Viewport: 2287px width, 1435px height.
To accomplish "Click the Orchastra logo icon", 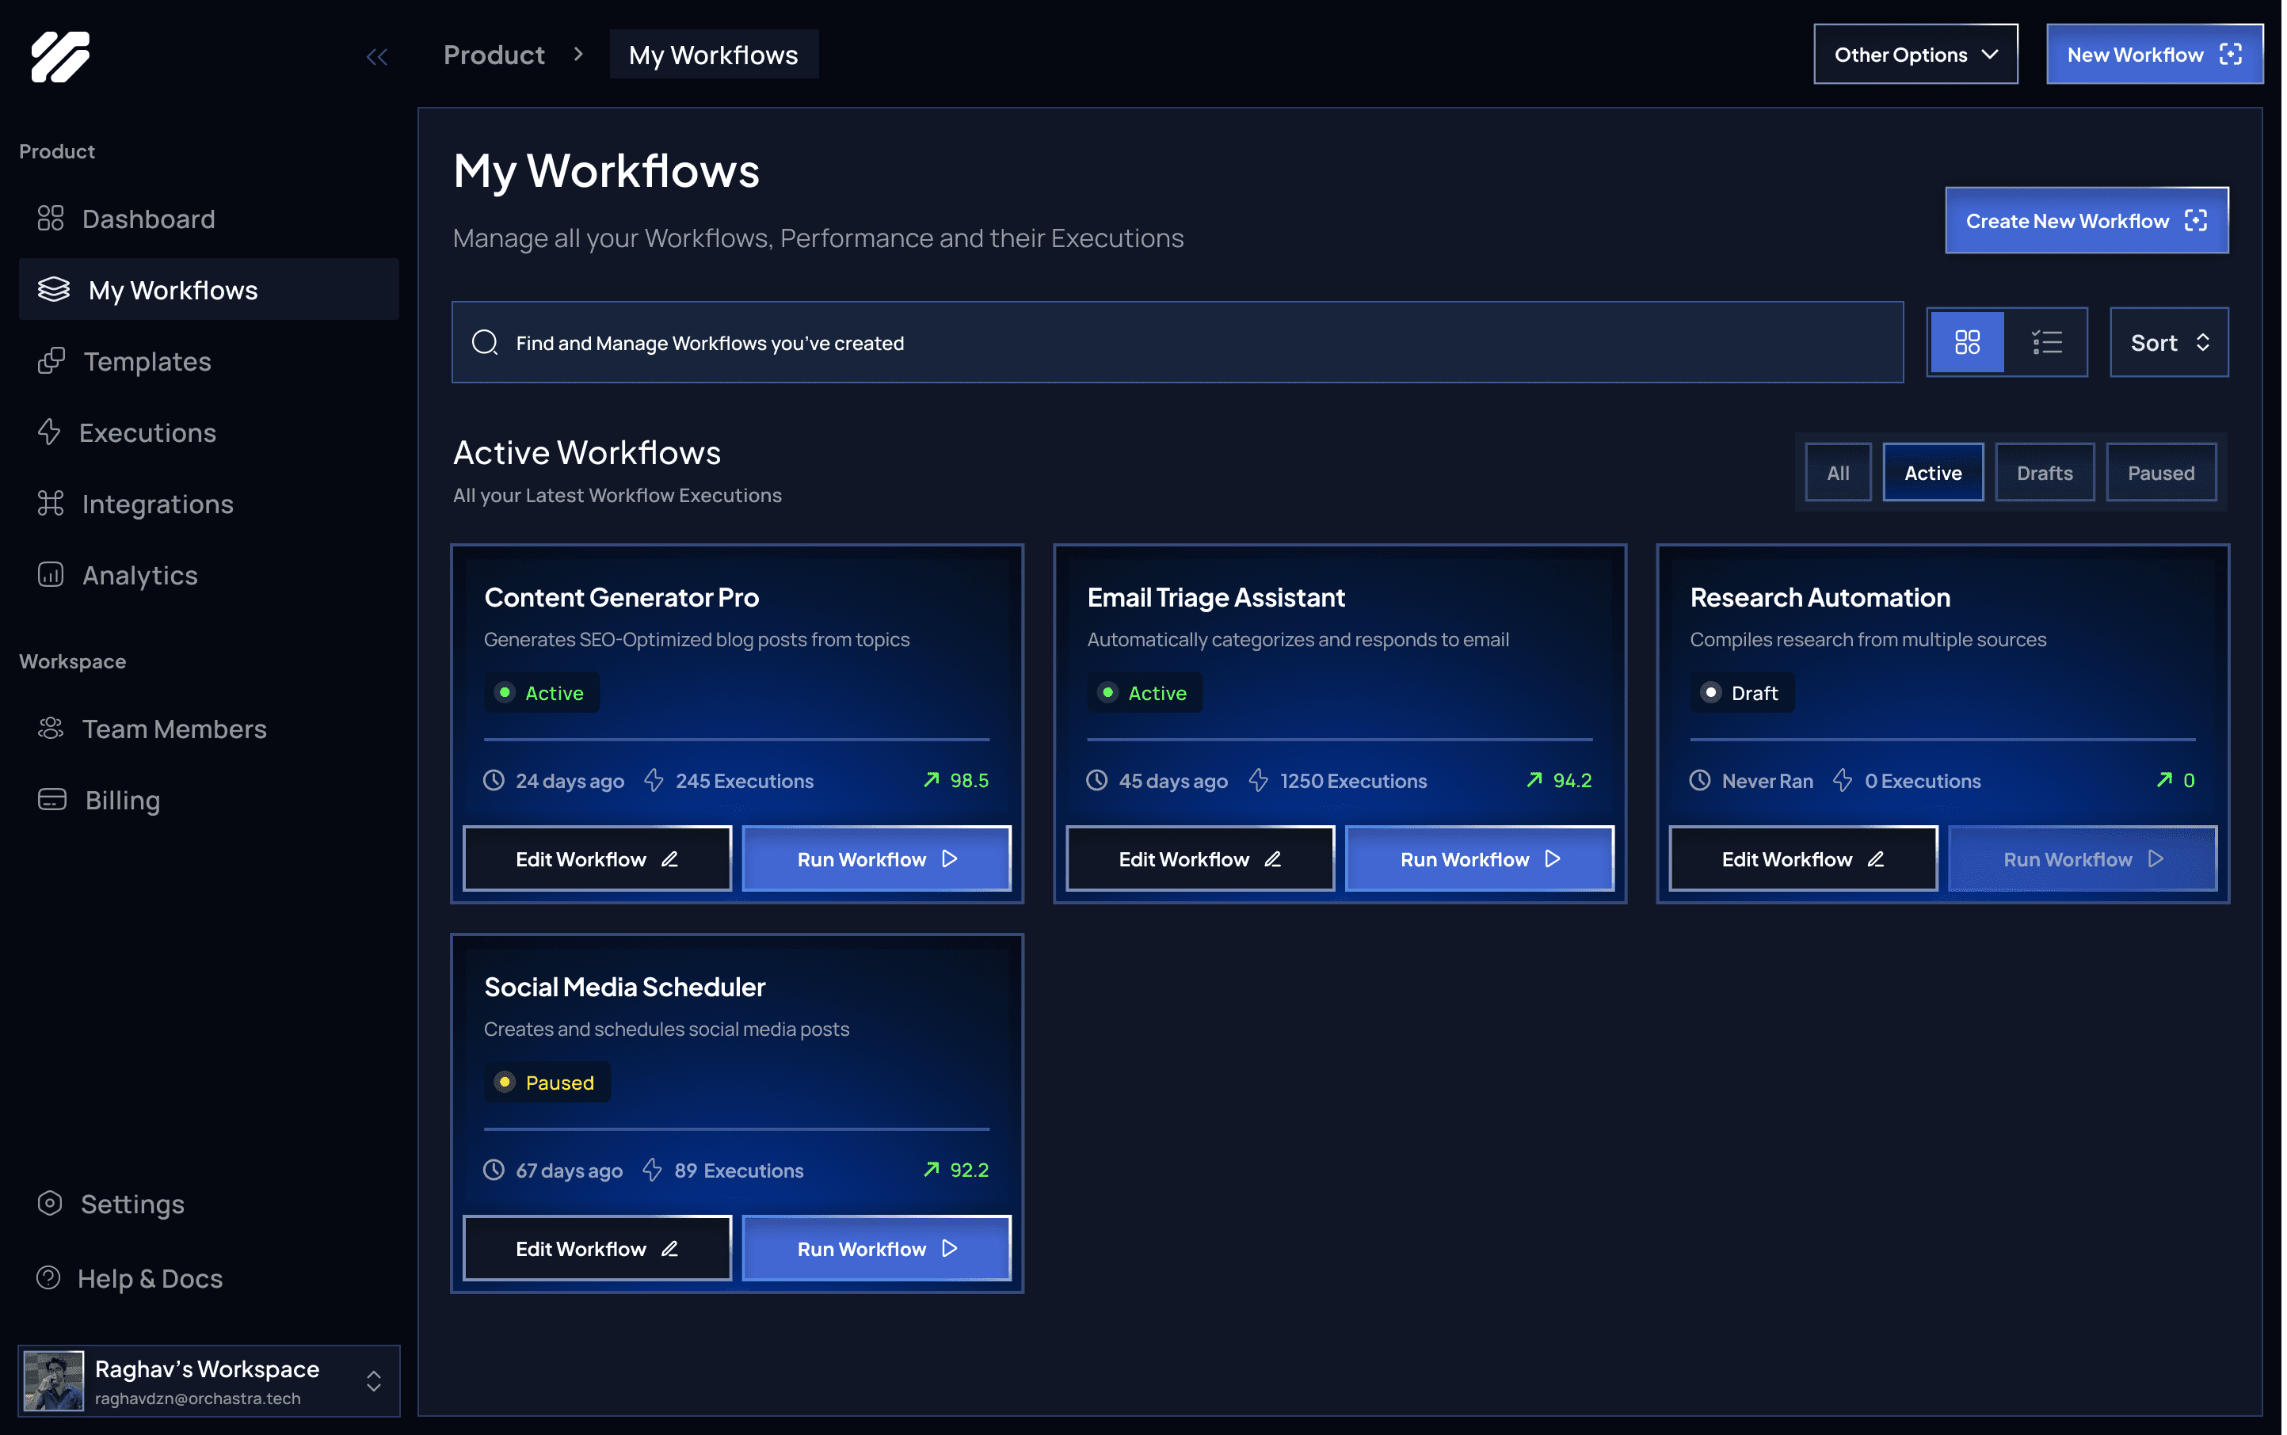I will pyautogui.click(x=60, y=56).
